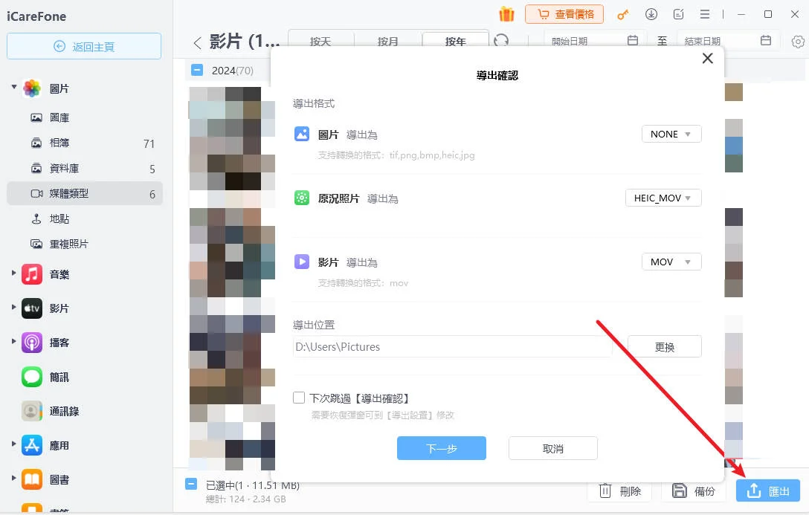The width and height of the screenshot is (809, 515).
Task: Open the key registration icon
Action: point(623,14)
